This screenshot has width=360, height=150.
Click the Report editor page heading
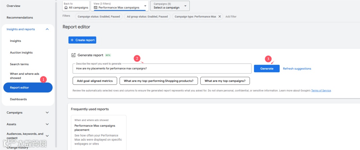pos(76,27)
